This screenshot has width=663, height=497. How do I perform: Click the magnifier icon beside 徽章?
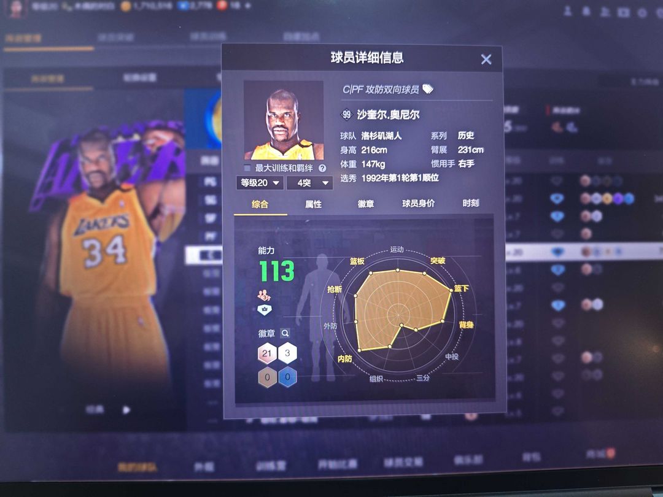click(285, 334)
